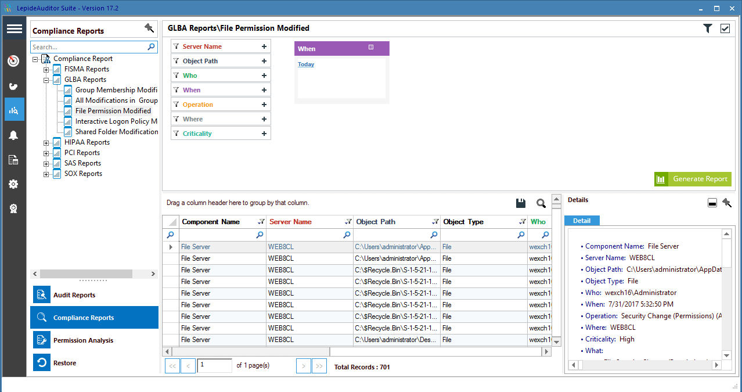Collapse the When filter box

click(x=371, y=48)
